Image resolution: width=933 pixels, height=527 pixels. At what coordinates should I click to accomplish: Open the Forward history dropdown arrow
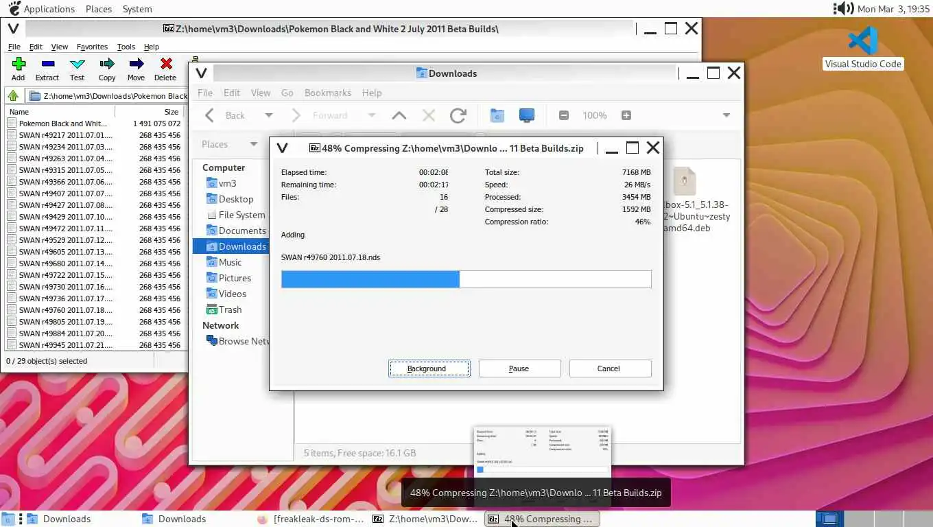(x=371, y=115)
